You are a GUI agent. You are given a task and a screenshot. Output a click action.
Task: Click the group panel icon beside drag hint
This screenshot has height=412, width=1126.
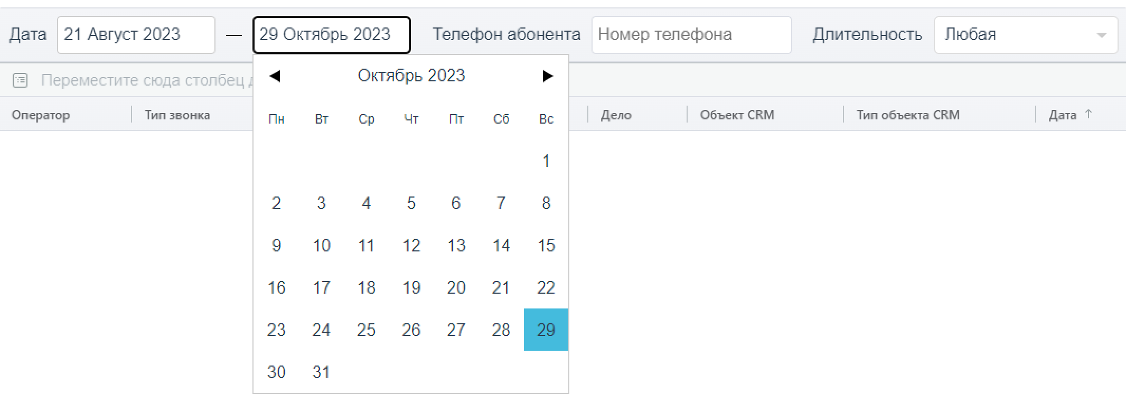click(x=20, y=80)
